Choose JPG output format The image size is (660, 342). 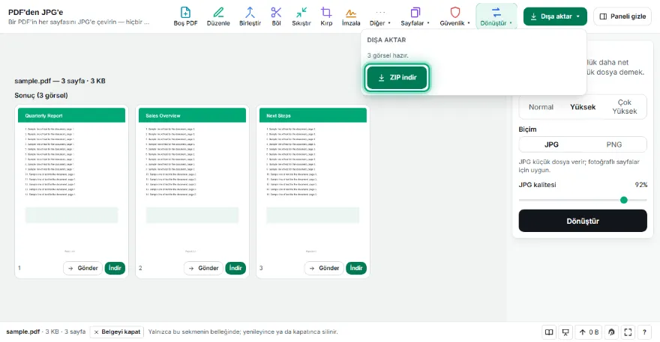coord(551,144)
